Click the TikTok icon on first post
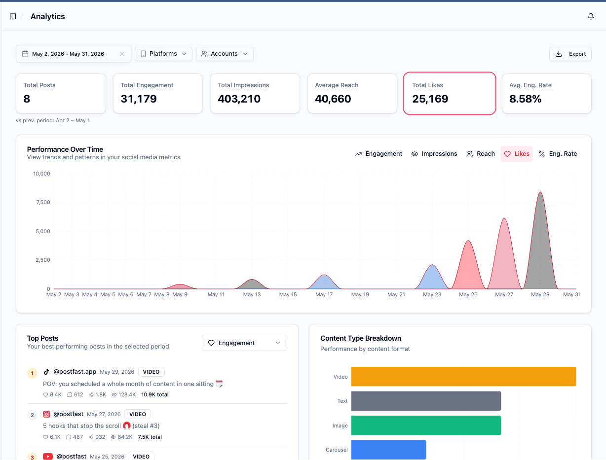The image size is (606, 460). click(x=46, y=372)
